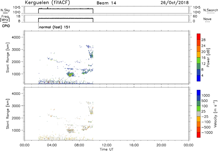Click the velocity panel 'Slant Range [km]' label
This screenshot has width=218, height=151.
tap(8, 114)
